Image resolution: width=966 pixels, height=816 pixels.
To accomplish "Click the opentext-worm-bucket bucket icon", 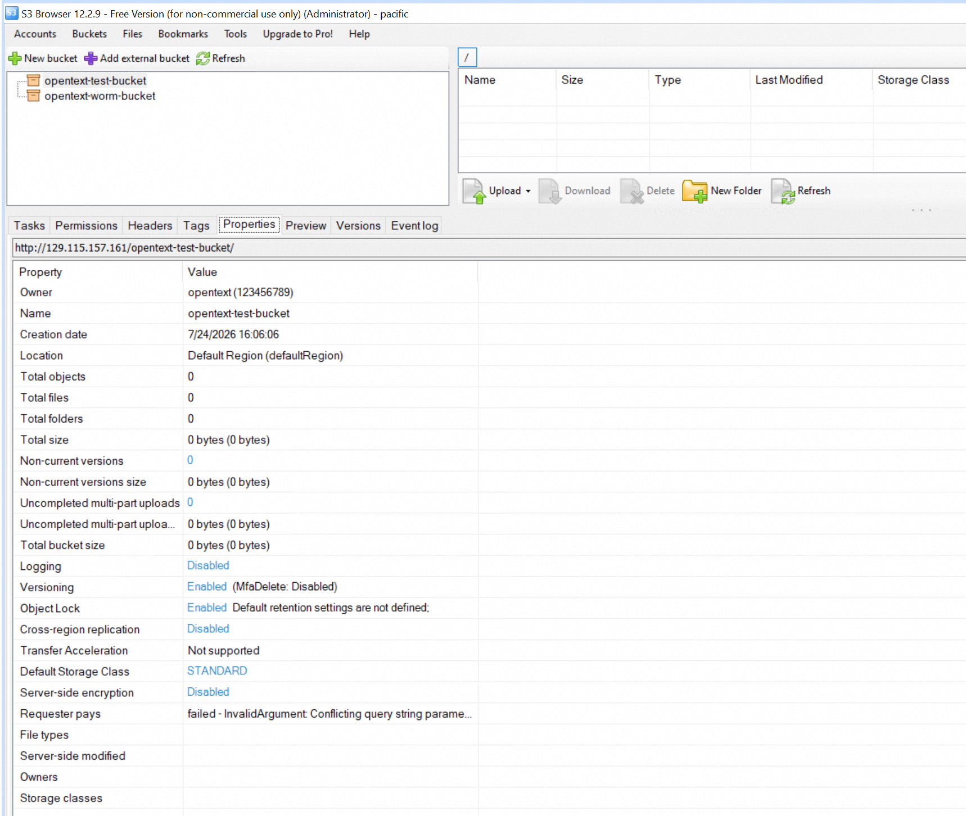I will click(x=34, y=96).
